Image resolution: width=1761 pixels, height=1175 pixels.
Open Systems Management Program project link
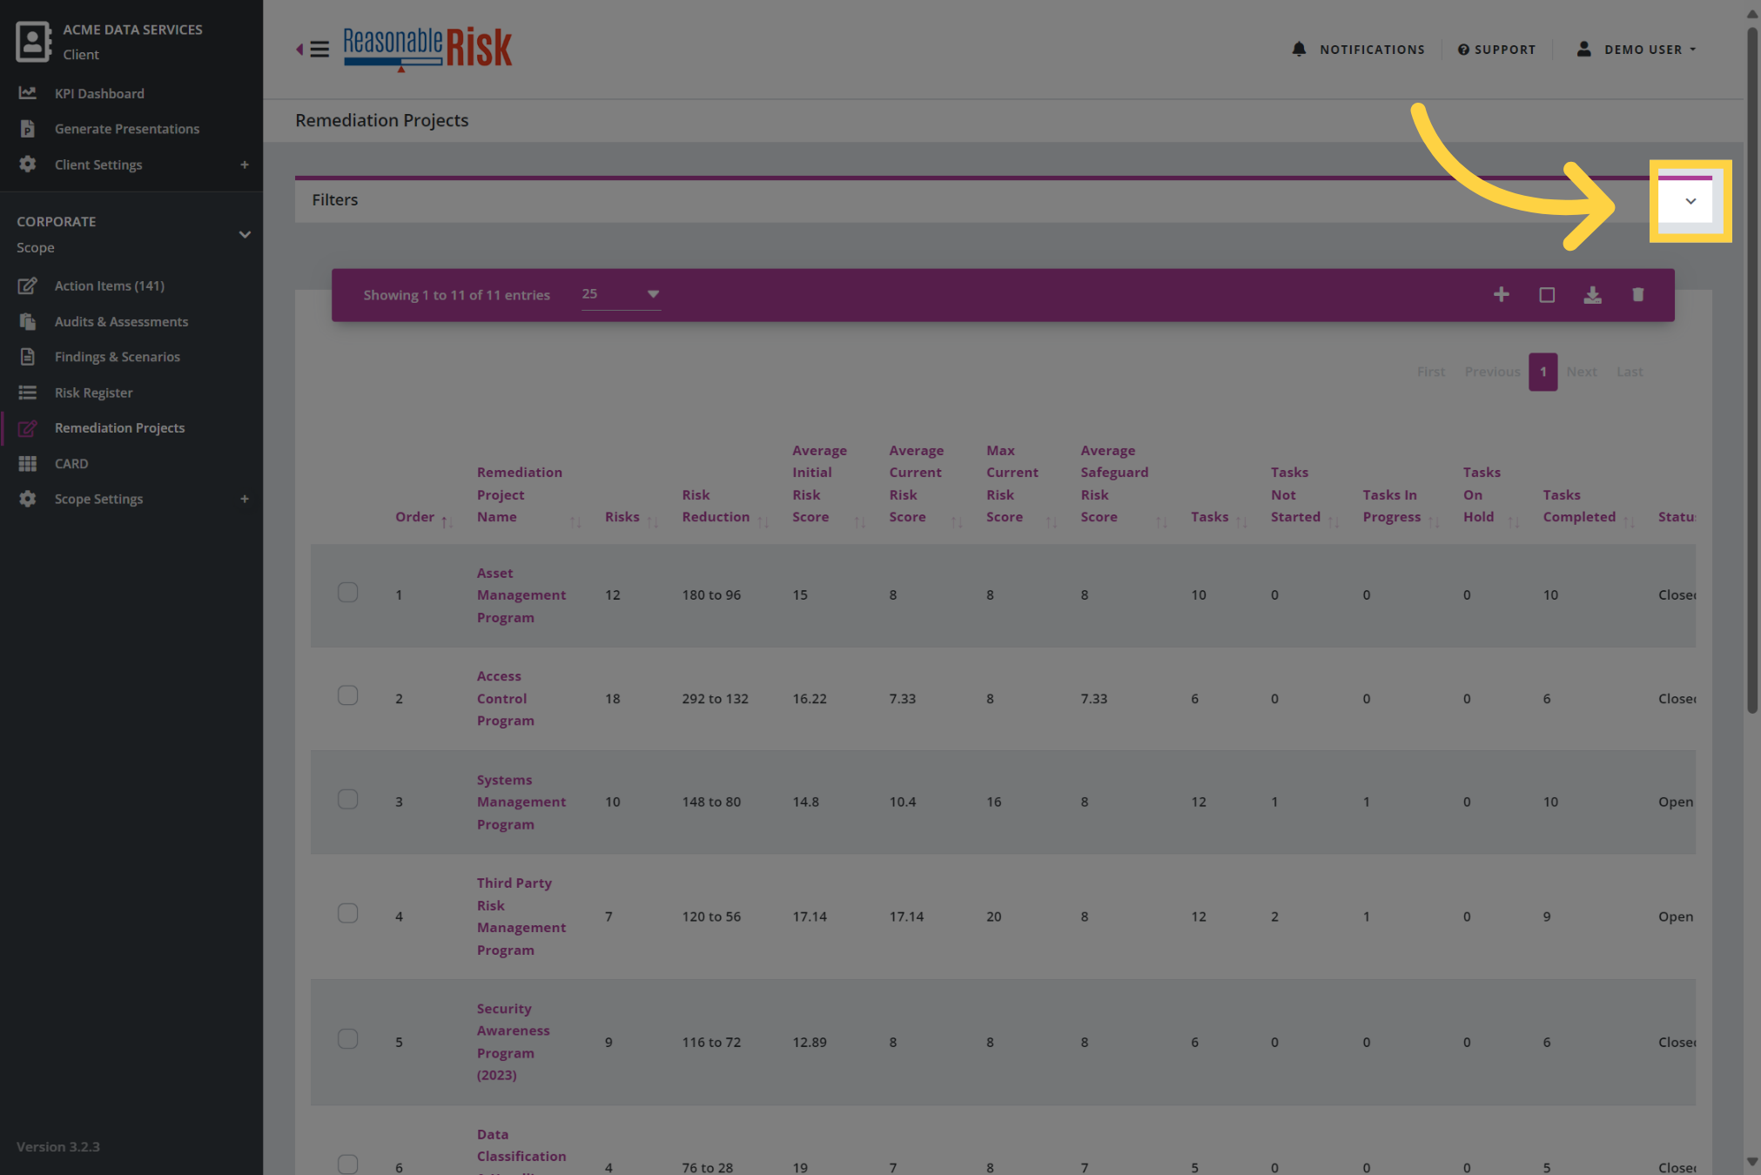(521, 802)
